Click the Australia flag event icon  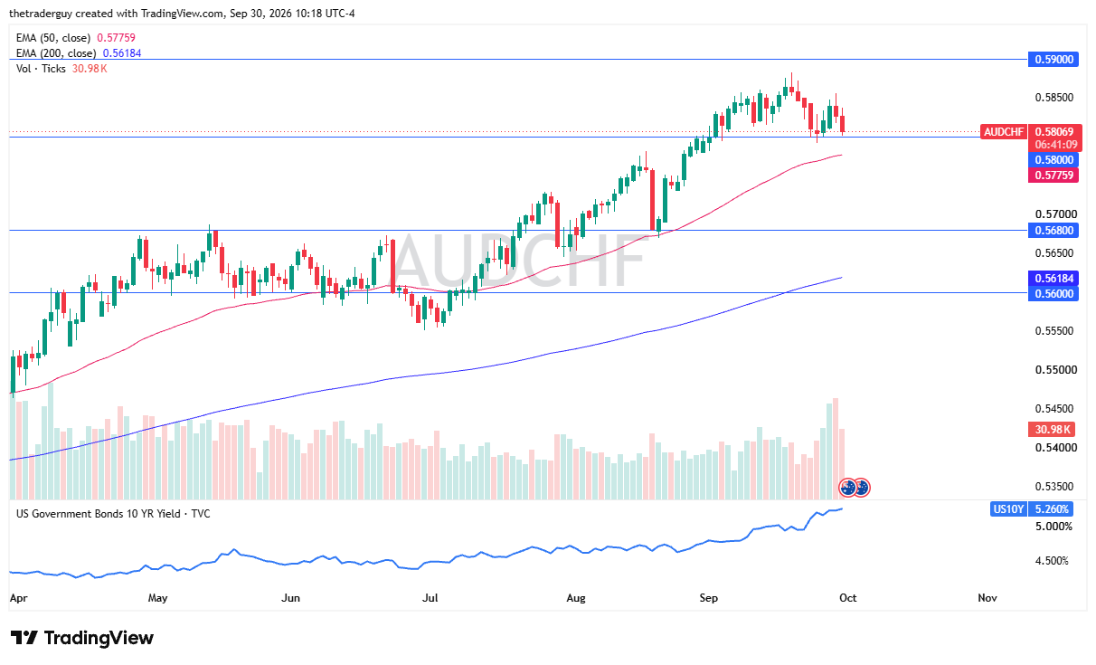click(x=847, y=487)
